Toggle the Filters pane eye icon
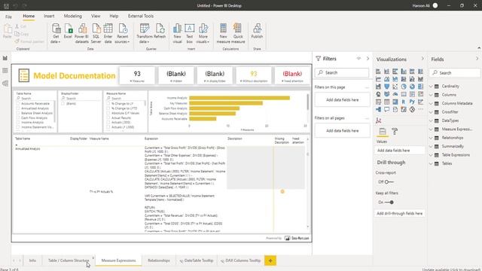Image resolution: width=482 pixels, height=271 pixels. coord(358,59)
